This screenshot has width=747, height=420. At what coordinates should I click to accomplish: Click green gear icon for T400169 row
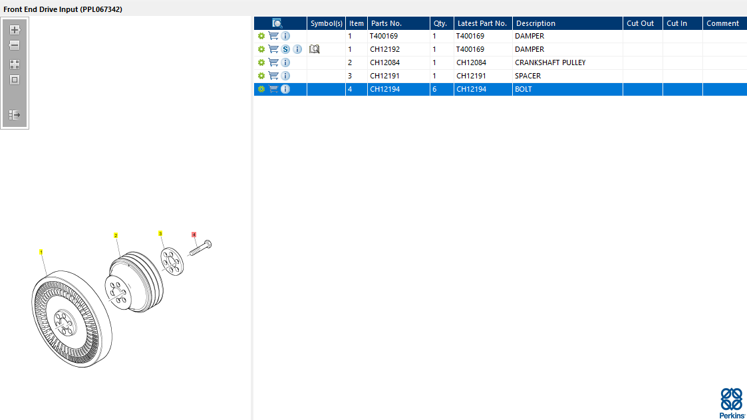(261, 36)
